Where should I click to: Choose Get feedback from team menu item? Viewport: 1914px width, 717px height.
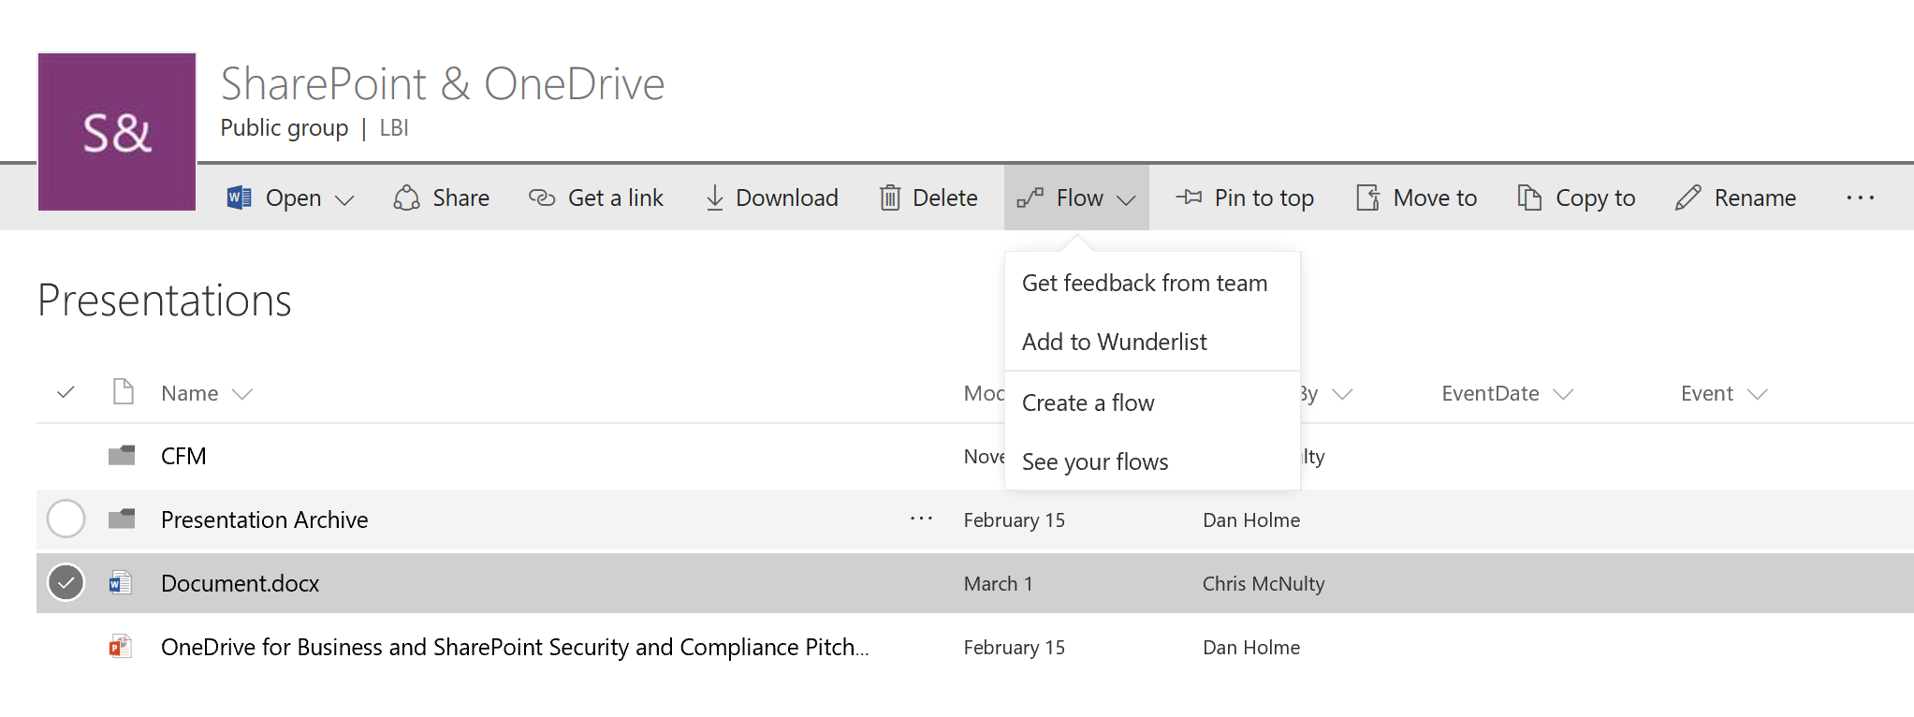point(1144,284)
